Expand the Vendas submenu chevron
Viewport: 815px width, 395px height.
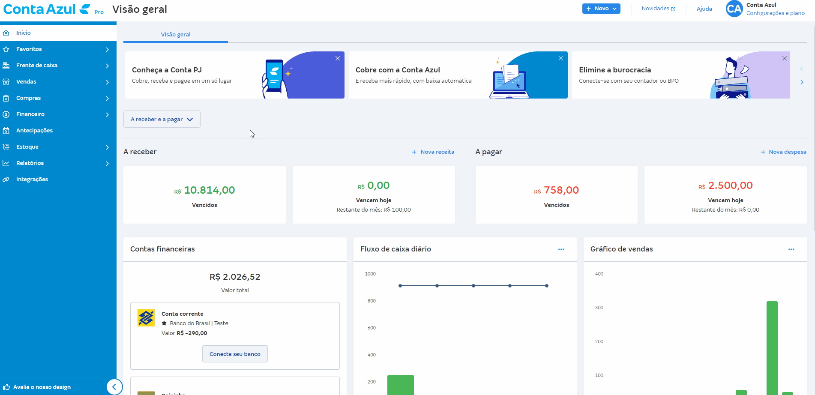107,82
